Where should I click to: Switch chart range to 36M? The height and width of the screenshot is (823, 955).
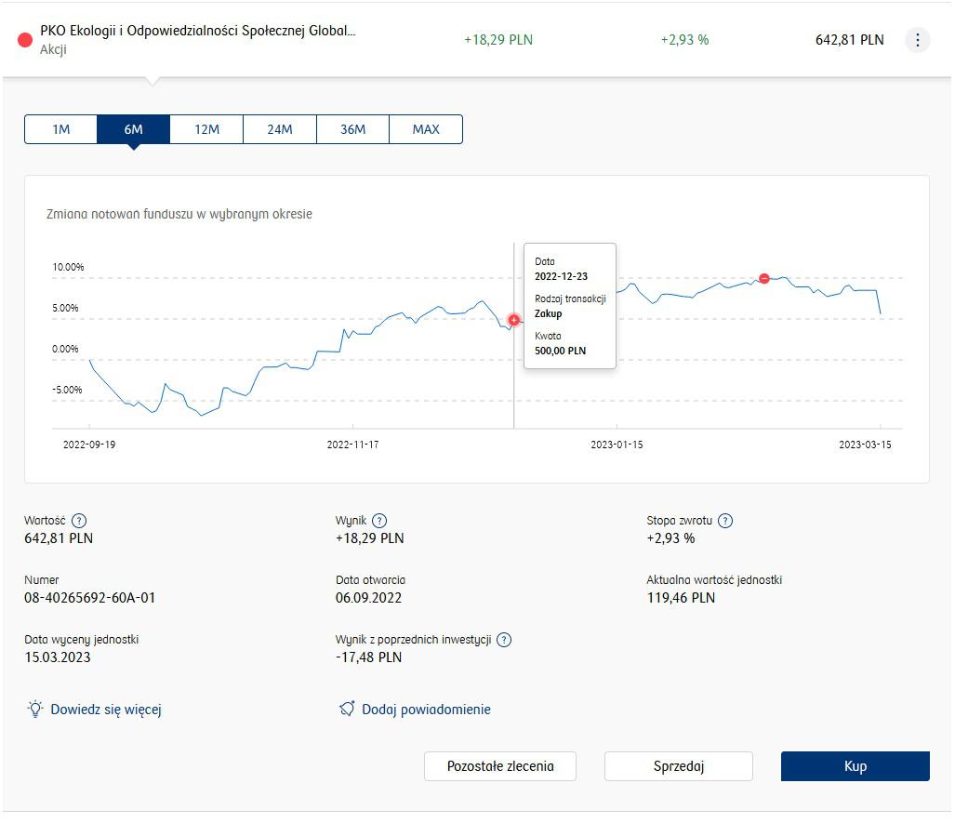[352, 129]
